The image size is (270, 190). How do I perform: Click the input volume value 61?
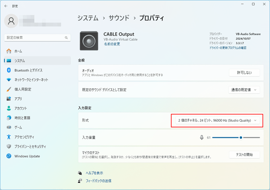tap(209, 137)
